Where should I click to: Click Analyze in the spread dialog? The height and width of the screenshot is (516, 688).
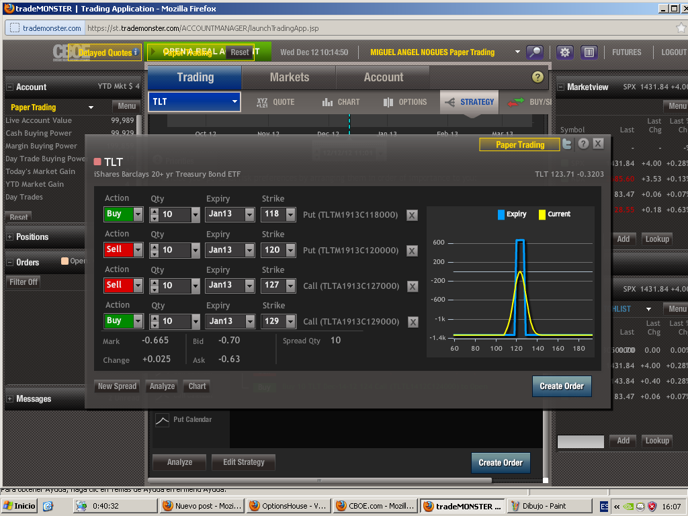click(x=162, y=386)
